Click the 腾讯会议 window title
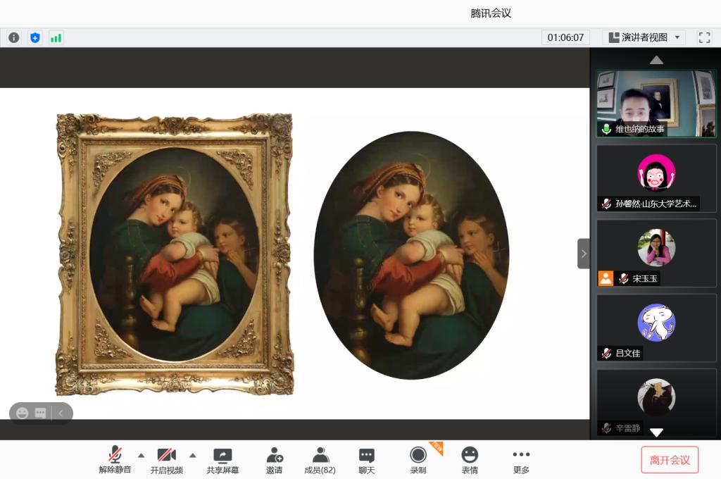 (491, 13)
